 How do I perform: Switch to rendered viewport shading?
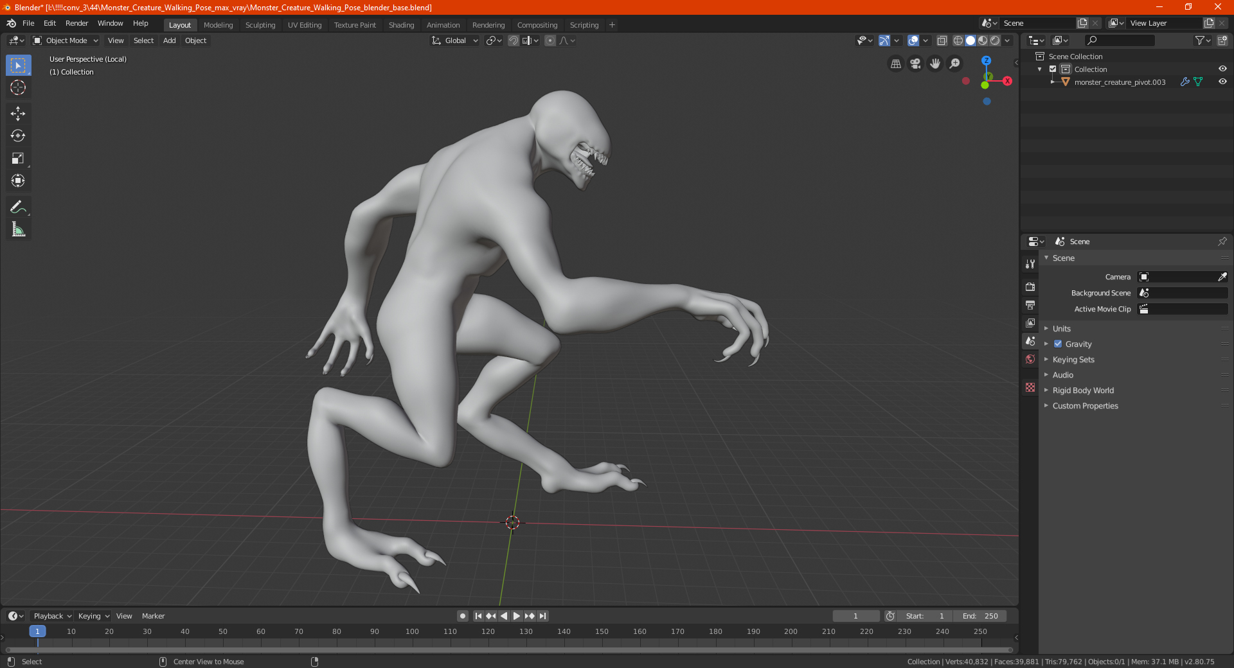[x=995, y=40]
